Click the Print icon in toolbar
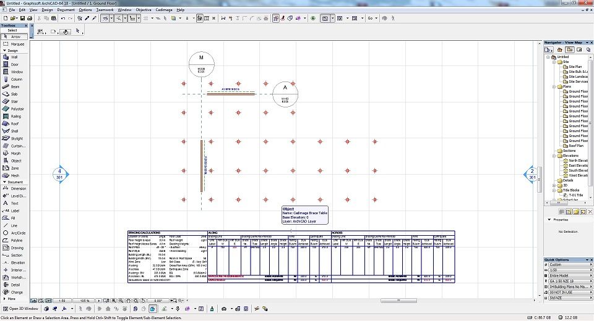594x321 pixels. click(x=30, y=18)
